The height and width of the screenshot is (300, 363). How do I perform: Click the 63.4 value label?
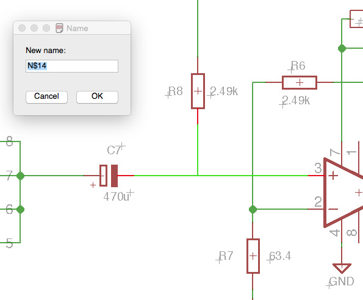tap(280, 256)
